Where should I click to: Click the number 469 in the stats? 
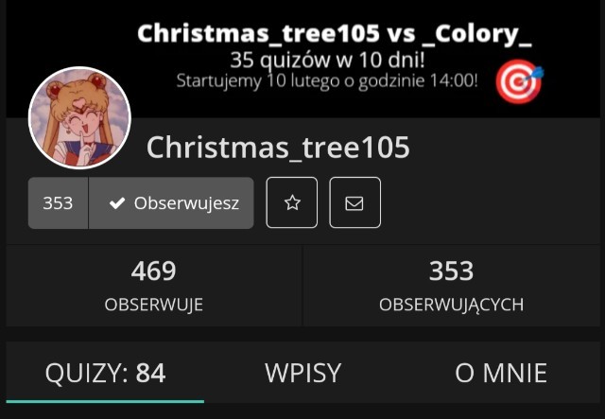click(154, 271)
